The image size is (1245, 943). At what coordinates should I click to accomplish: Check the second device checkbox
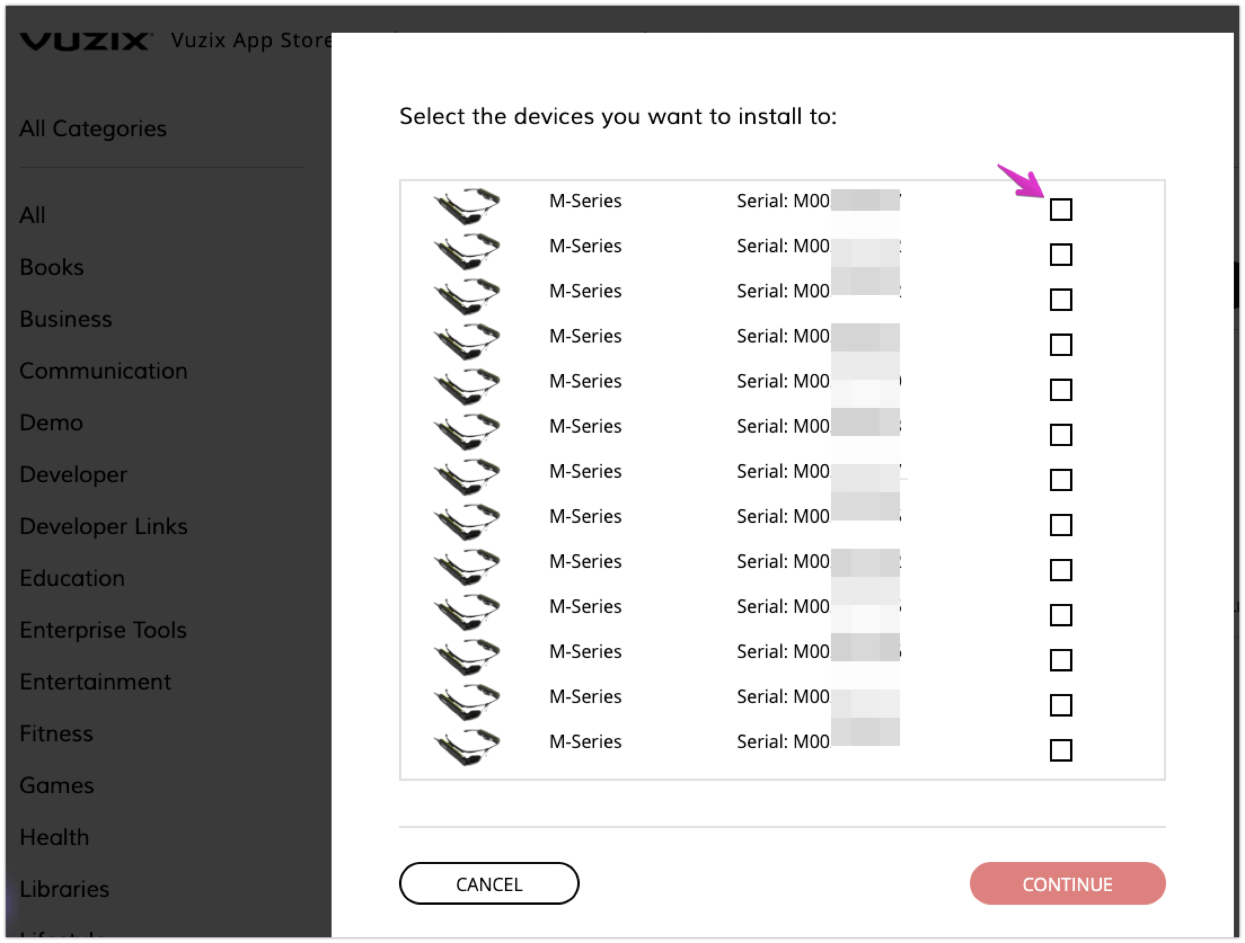(x=1061, y=255)
